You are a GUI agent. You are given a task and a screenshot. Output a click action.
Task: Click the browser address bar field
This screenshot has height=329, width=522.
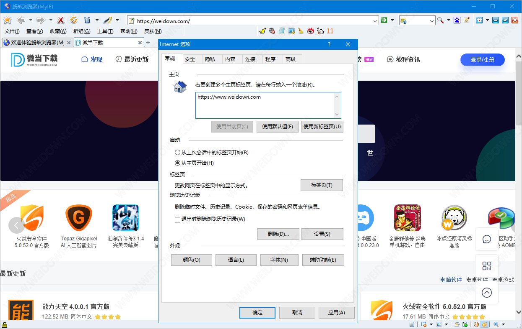(x=253, y=20)
